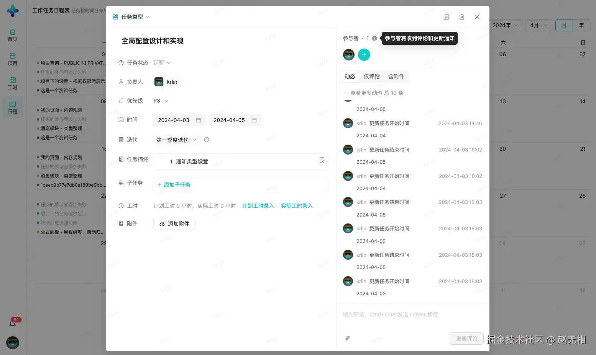Select the 月 month view toggle
Viewport: 596px width, 355px height.
(x=564, y=25)
